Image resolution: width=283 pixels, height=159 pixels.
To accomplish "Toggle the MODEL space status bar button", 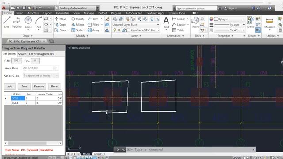I will coord(237,158).
